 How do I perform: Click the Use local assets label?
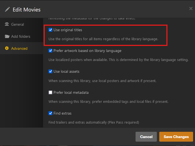click(66, 71)
